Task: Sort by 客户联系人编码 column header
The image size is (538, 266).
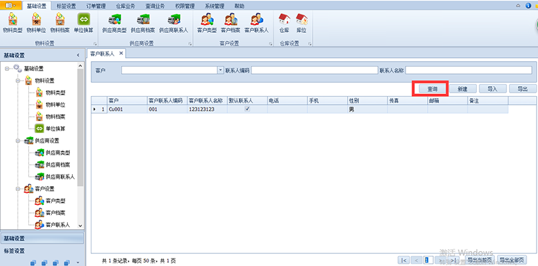Action: (x=167, y=101)
